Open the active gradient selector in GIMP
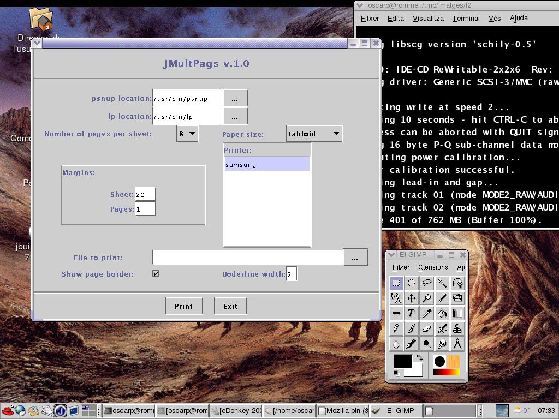 pos(447,372)
